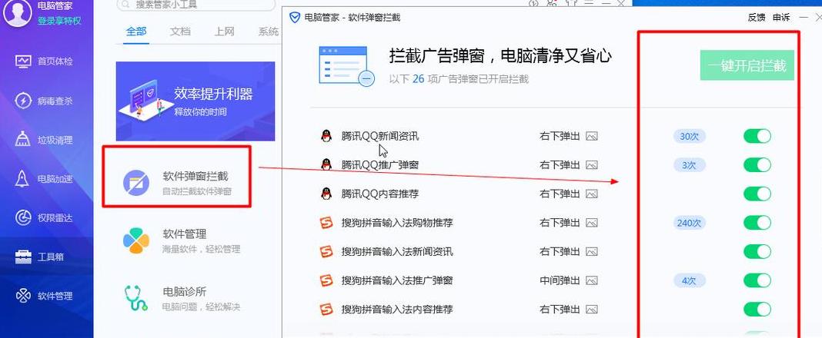Select the 系统 tab
The image size is (822, 338).
[x=268, y=31]
